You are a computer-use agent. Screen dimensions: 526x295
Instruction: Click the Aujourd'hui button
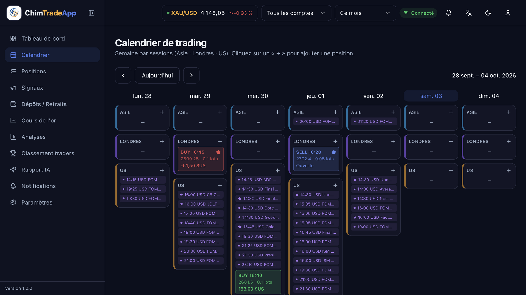(x=157, y=76)
